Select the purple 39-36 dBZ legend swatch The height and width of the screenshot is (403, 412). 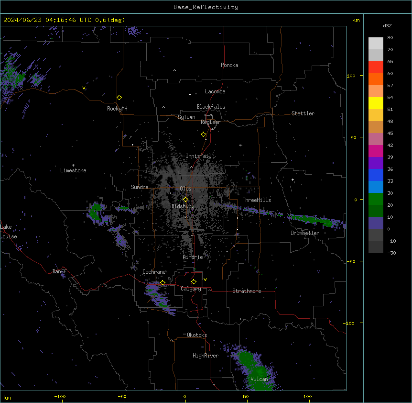click(376, 163)
